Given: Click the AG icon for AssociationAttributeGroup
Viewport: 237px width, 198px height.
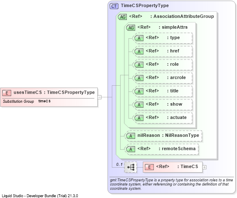Looking at the screenshot, I should [x=122, y=17].
